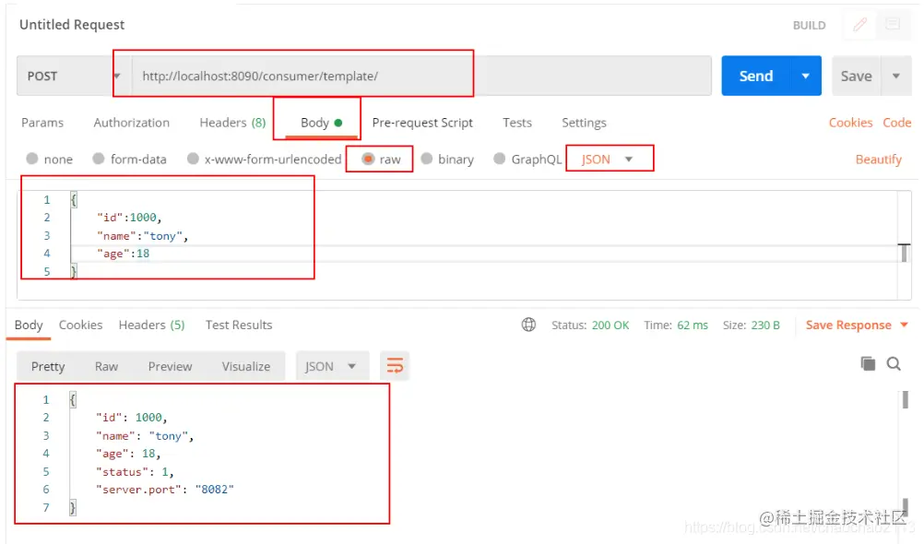924x544 pixels.
Task: Open the response format JSON dropdown
Action: pos(332,366)
